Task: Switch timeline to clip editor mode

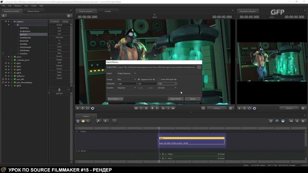Action: 78,121
